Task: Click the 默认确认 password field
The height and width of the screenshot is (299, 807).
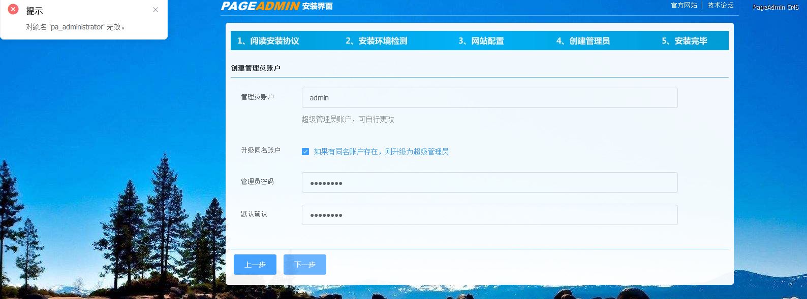Action: click(489, 215)
